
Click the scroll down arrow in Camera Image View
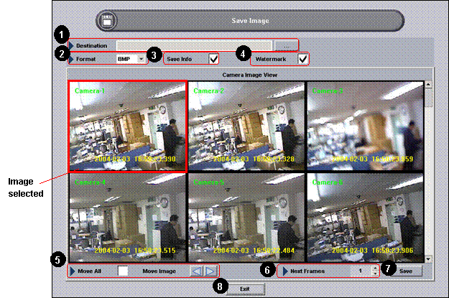tap(428, 258)
